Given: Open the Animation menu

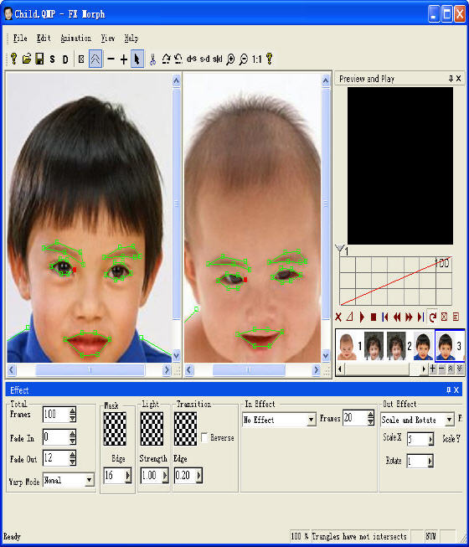Looking at the screenshot, I should tap(75, 38).
